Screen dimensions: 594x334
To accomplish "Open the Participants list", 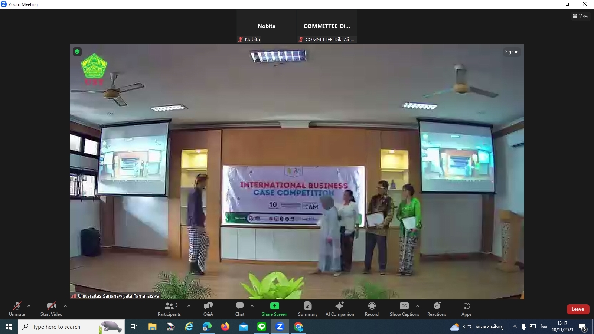I will click(x=169, y=309).
